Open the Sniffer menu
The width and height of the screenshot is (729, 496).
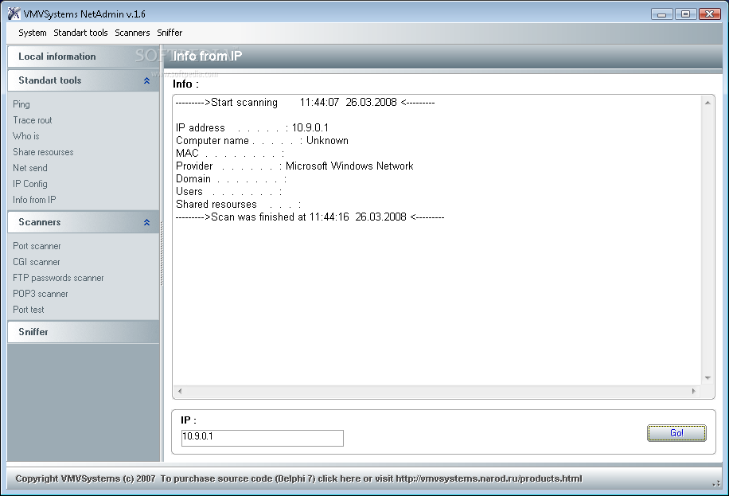click(x=170, y=33)
